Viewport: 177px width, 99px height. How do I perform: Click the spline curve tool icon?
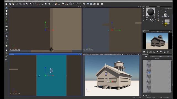point(7,33)
